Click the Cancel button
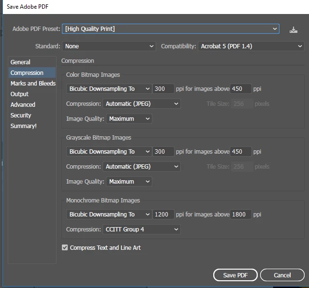309x288 pixels. click(x=282, y=275)
